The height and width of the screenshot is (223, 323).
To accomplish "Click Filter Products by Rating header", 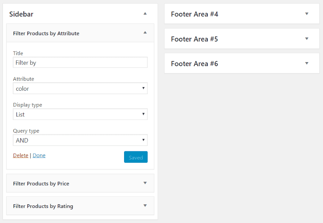I will (x=43, y=206).
